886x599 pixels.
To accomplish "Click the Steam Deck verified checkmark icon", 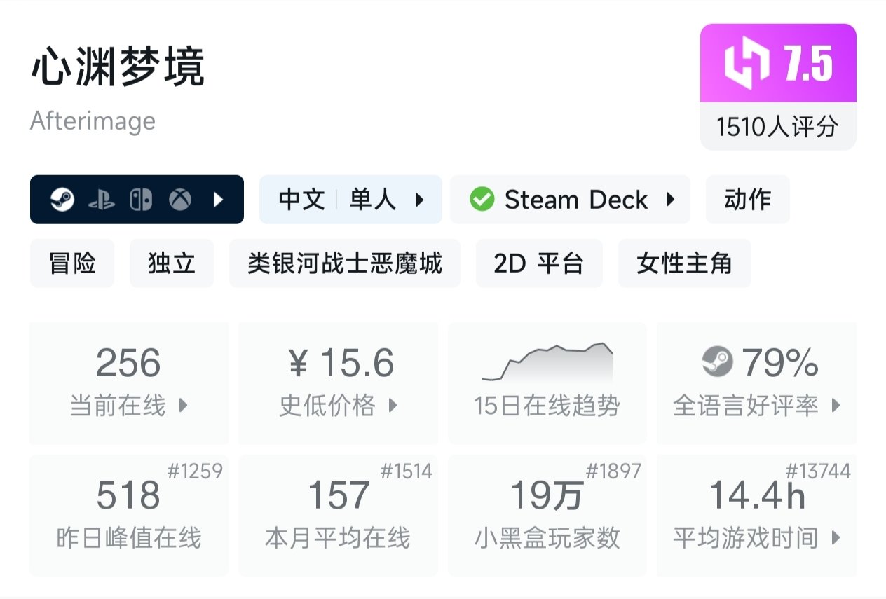I will 482,200.
